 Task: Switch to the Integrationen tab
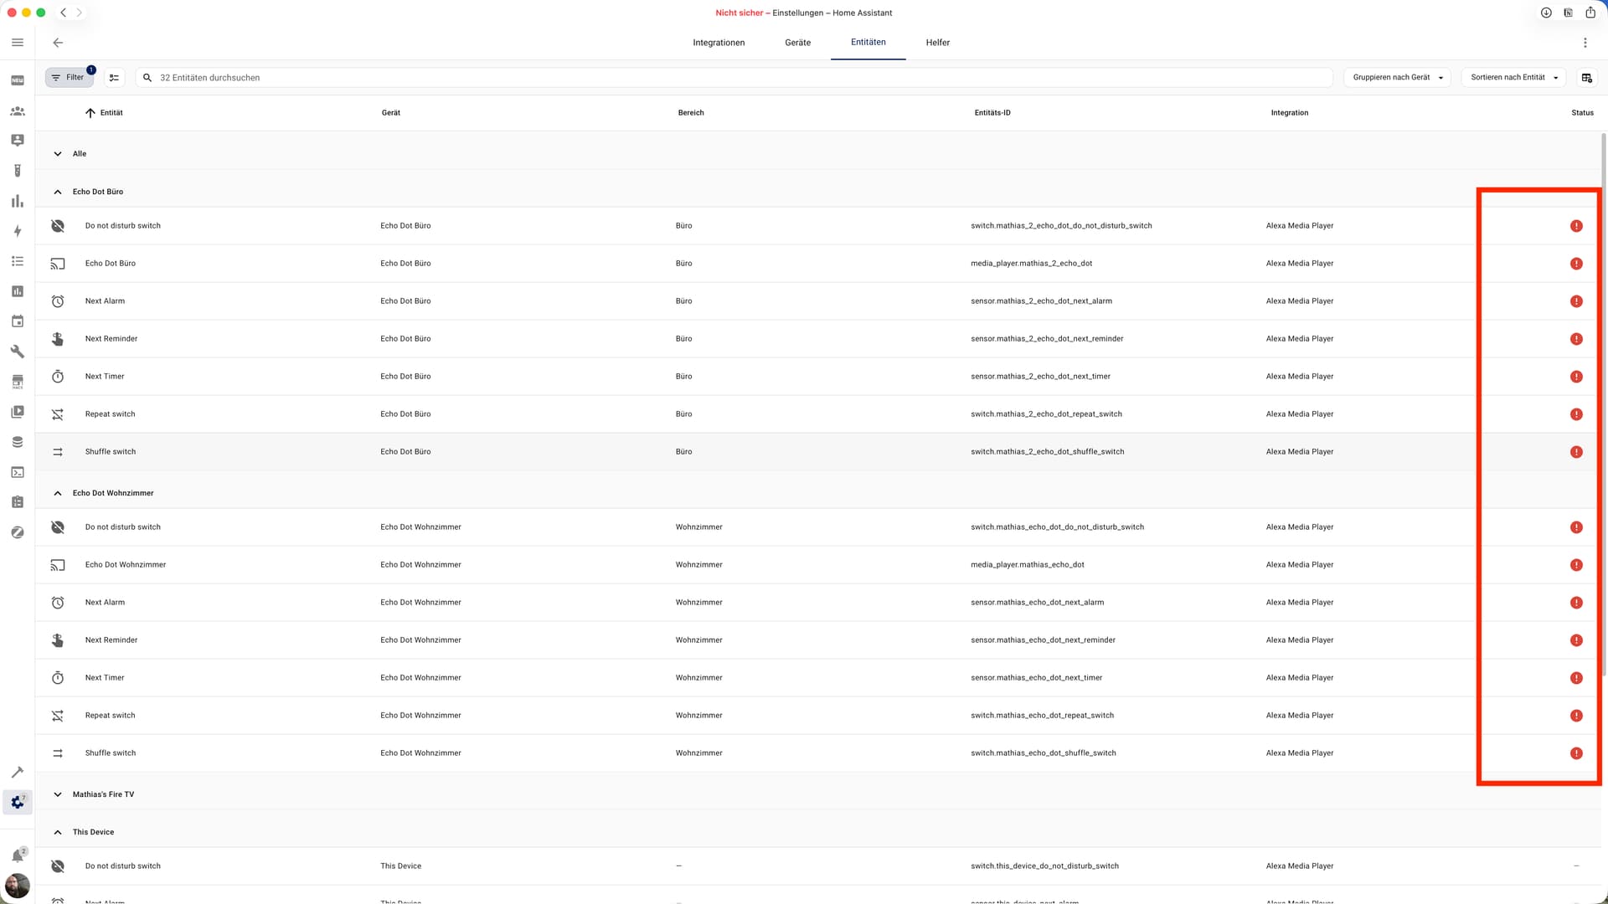718,43
